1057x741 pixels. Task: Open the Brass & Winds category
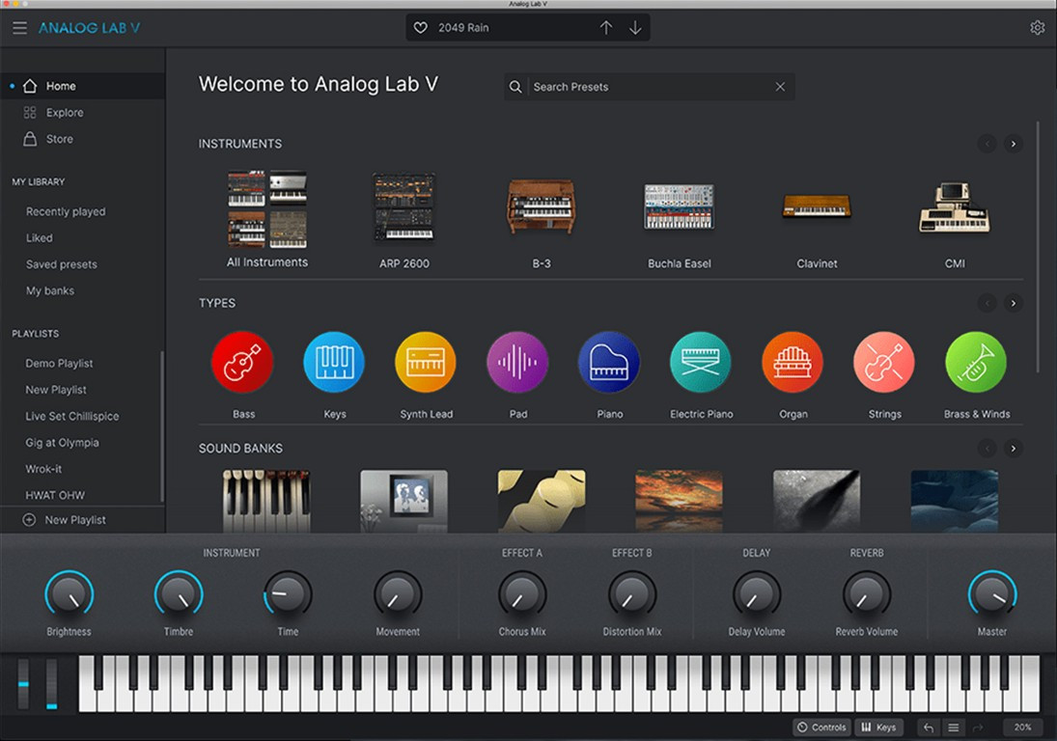tap(976, 362)
